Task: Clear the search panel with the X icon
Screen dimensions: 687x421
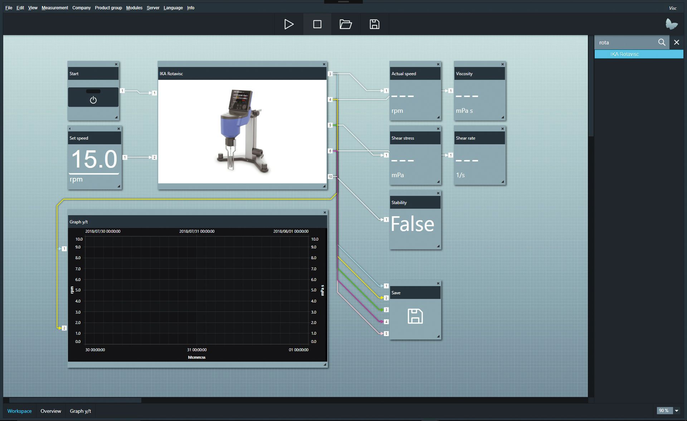Action: [677, 42]
